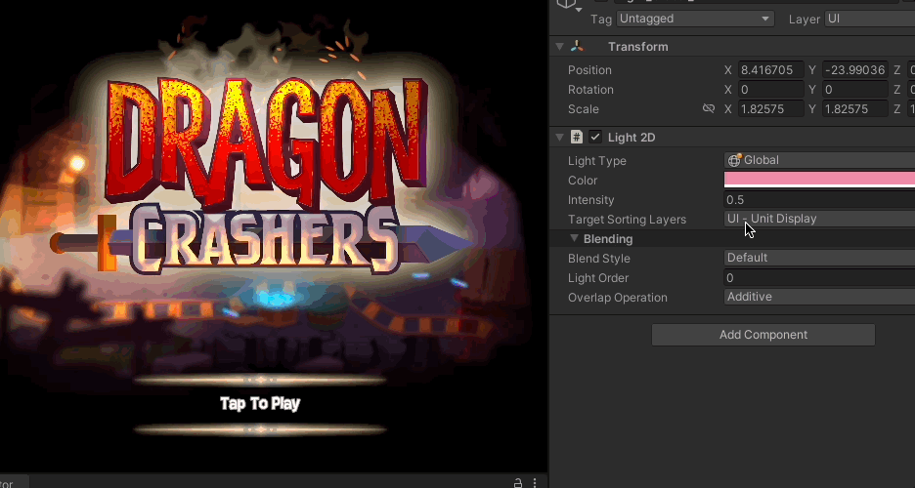This screenshot has width=915, height=488.
Task: Open the three-dot panel options menu
Action: tap(535, 483)
